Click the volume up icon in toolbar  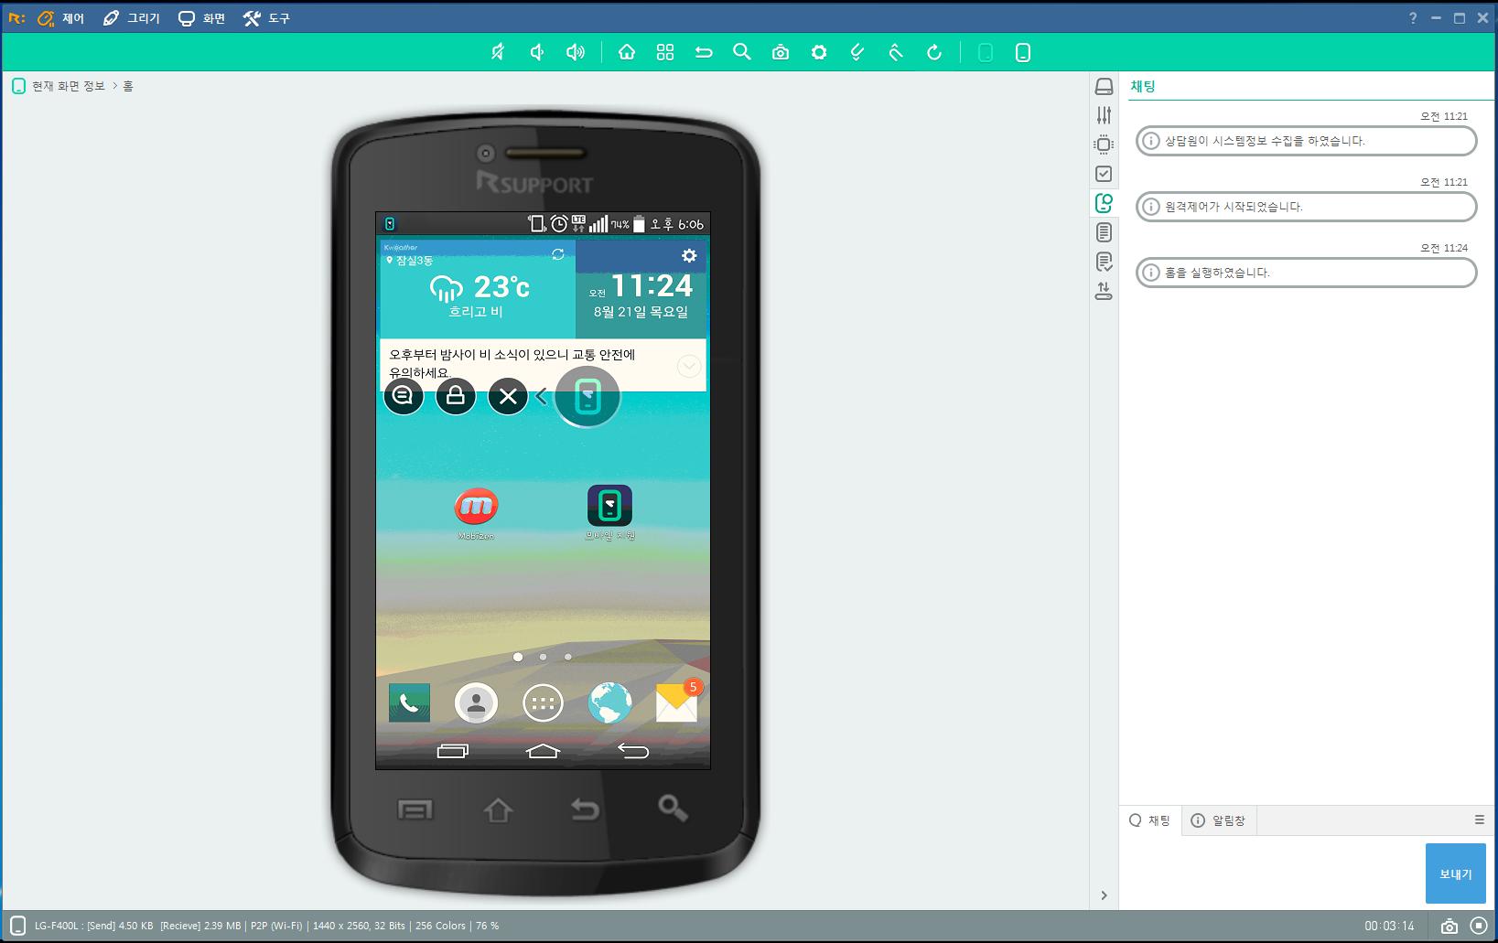tap(575, 52)
